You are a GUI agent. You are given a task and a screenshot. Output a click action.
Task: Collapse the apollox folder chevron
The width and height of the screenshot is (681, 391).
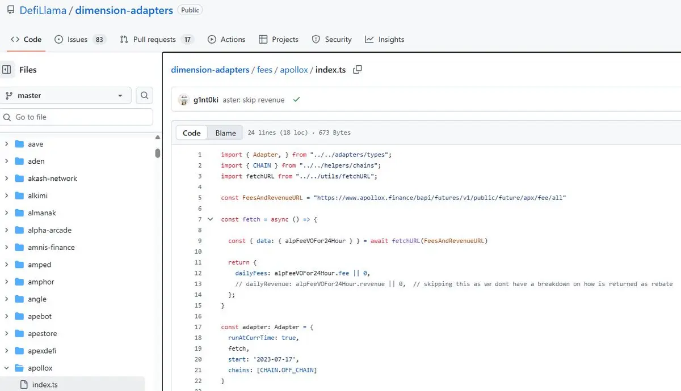(6, 368)
